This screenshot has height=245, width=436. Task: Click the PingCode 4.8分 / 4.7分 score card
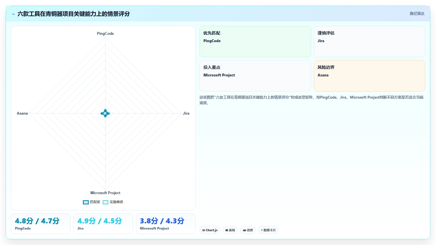[41, 224]
